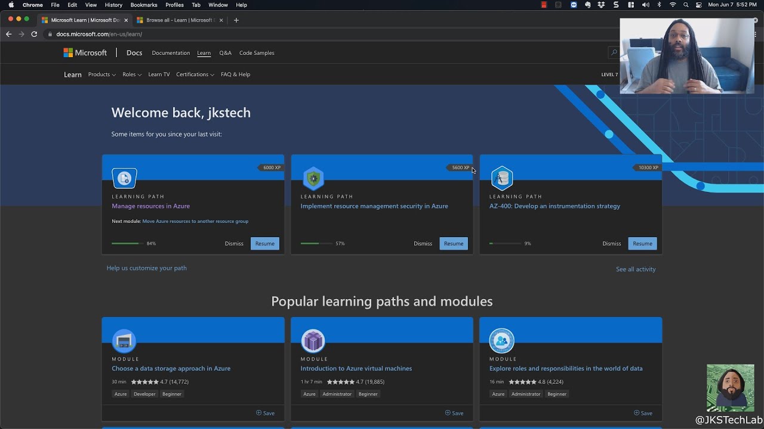Go back in browser history
The image size is (764, 429).
pyautogui.click(x=8, y=35)
